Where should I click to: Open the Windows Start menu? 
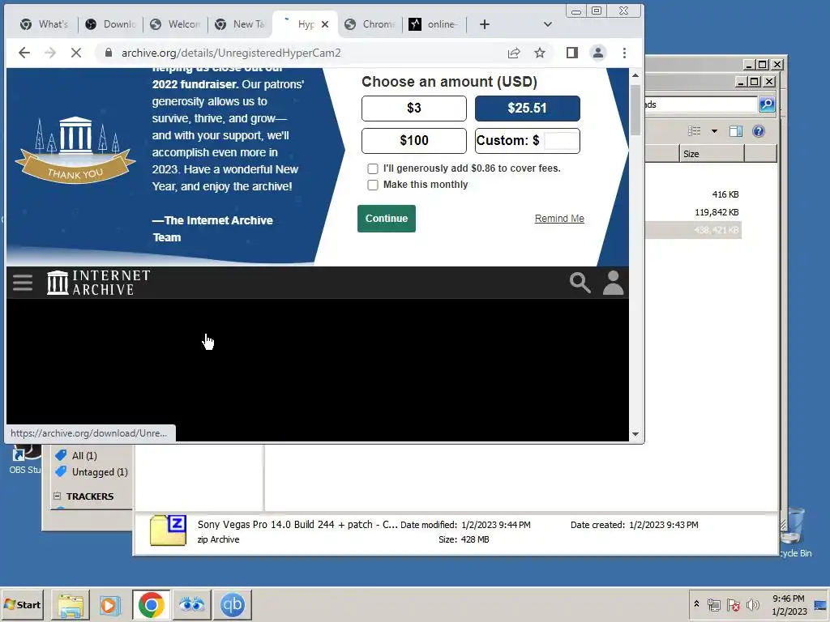click(22, 604)
